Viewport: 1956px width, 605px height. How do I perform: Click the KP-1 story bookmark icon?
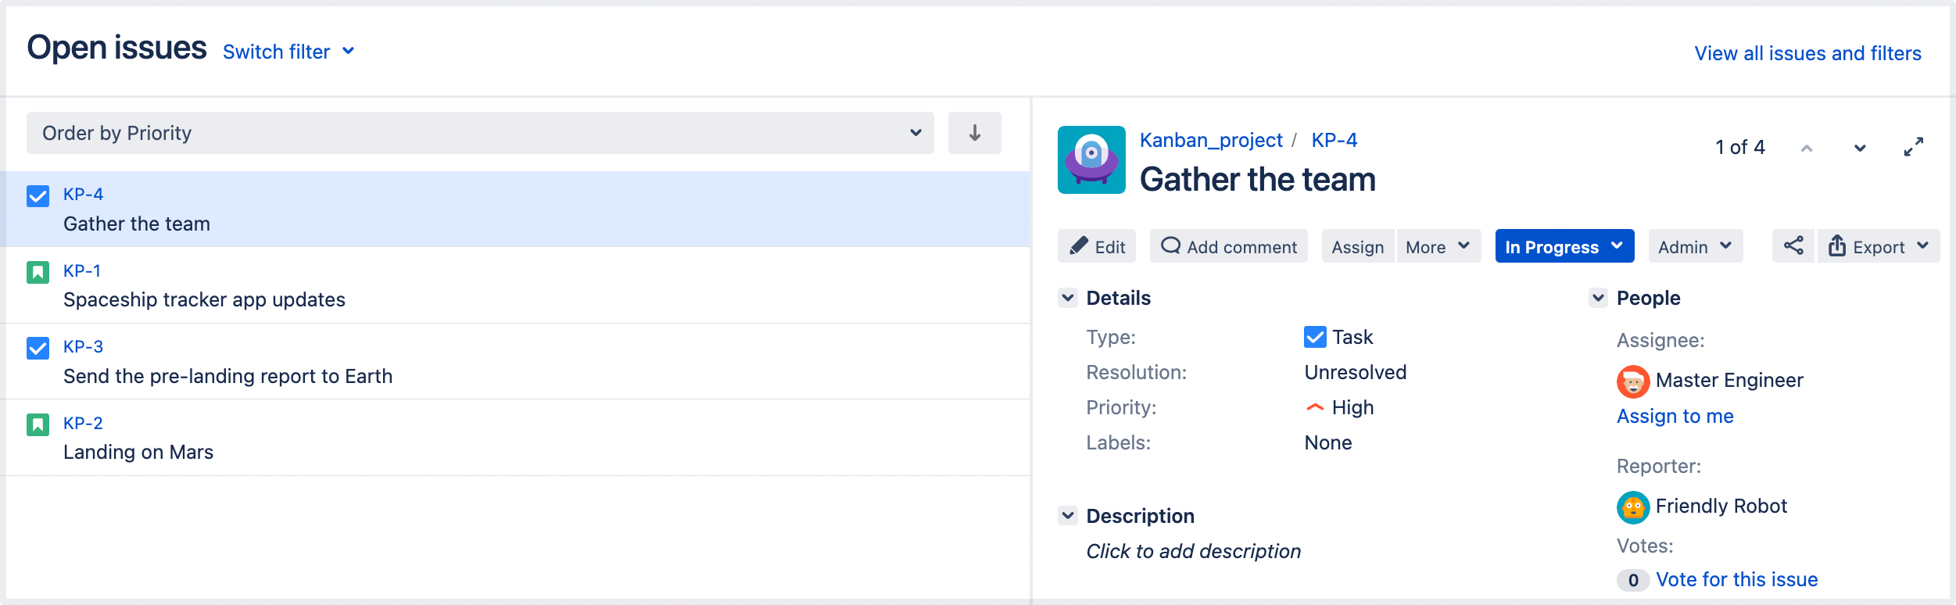[x=38, y=272]
